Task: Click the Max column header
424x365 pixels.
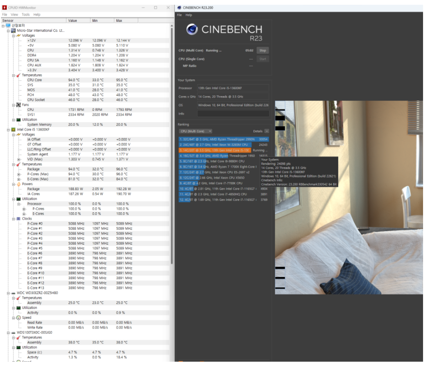Action: [126, 20]
